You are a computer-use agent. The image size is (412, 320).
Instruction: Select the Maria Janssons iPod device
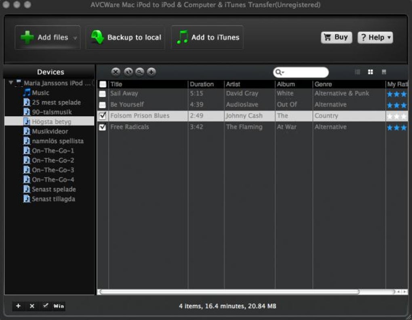click(53, 83)
